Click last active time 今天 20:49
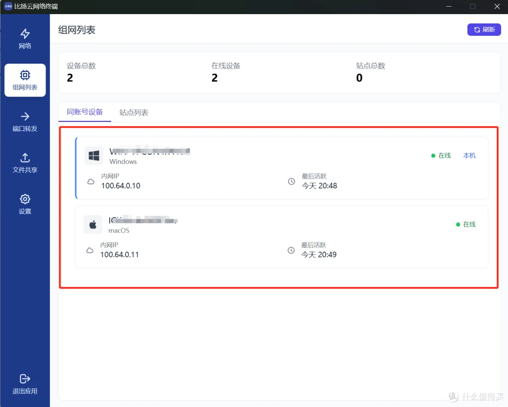 (x=319, y=255)
